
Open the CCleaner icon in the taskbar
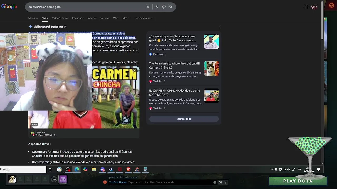[x=137, y=170]
